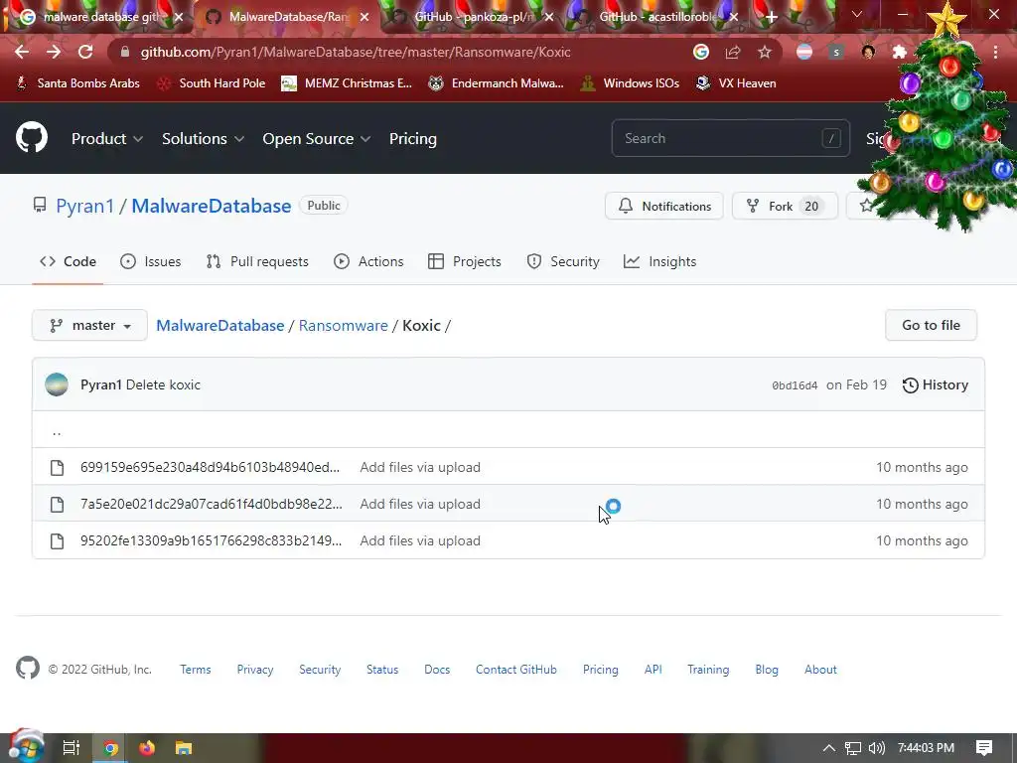Open Chrome three-dot menu
Image resolution: width=1017 pixels, height=763 pixels.
(995, 52)
